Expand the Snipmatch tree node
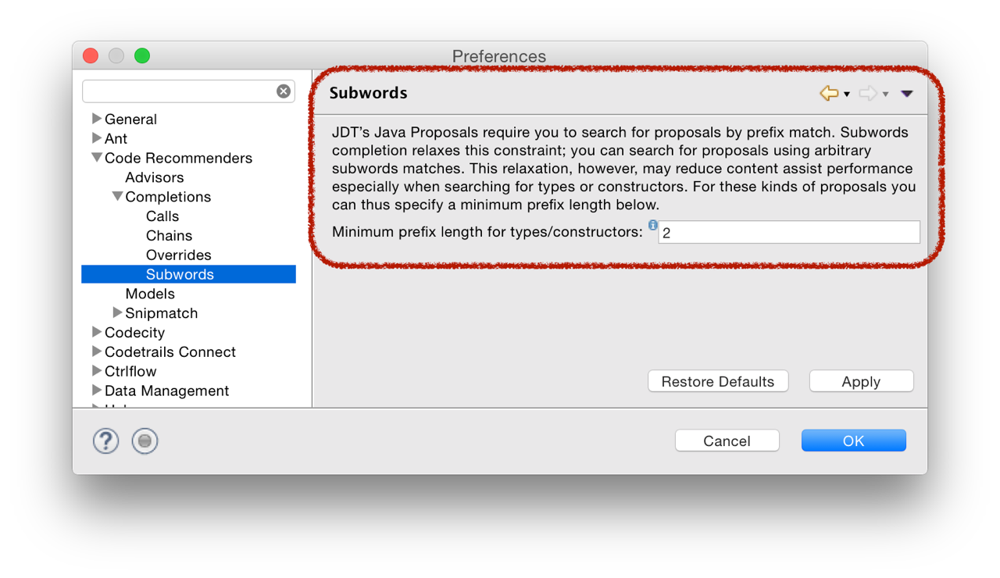The height and width of the screenshot is (578, 1000). pyautogui.click(x=117, y=312)
